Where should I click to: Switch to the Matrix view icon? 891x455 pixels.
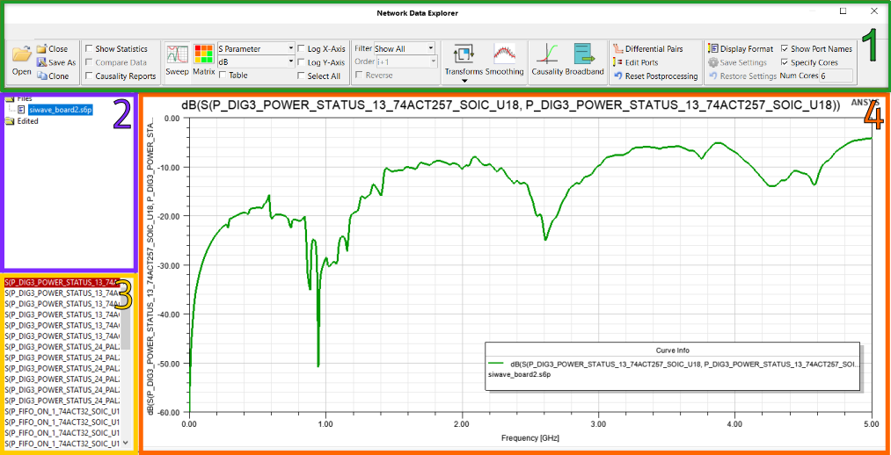point(204,54)
